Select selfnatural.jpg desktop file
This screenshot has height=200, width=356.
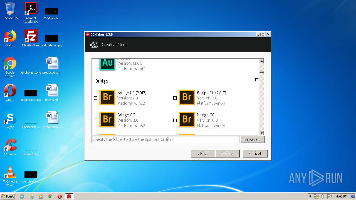coord(52,41)
